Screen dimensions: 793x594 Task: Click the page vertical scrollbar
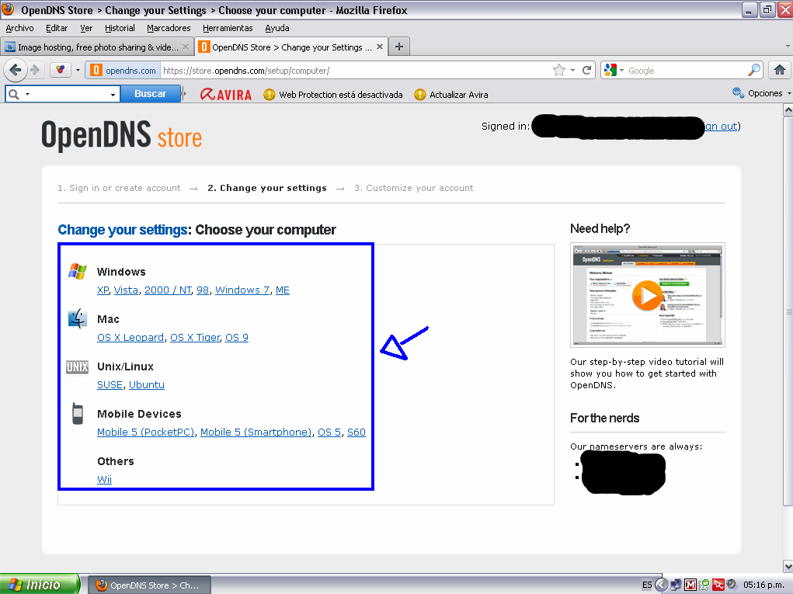(788, 311)
